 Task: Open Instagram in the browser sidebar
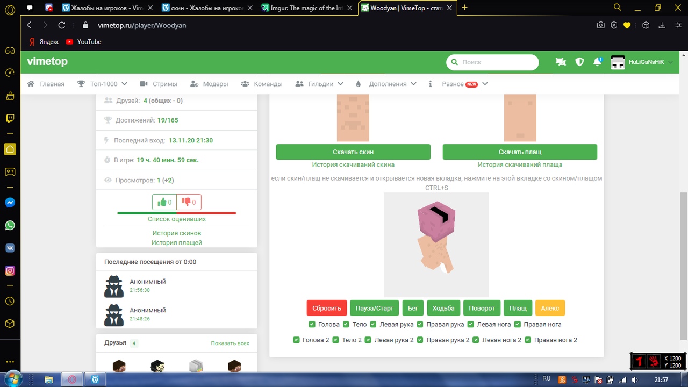click(10, 271)
